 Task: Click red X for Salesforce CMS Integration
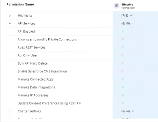123,71
